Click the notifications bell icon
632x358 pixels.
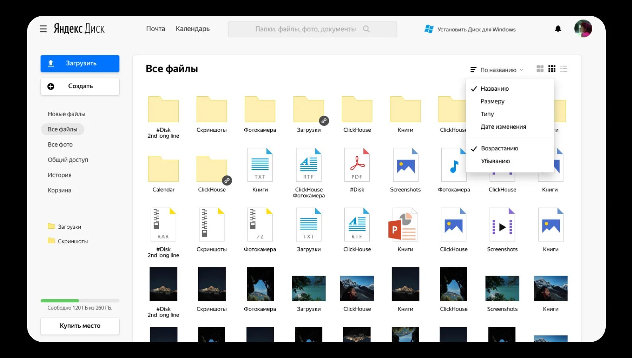coord(558,29)
